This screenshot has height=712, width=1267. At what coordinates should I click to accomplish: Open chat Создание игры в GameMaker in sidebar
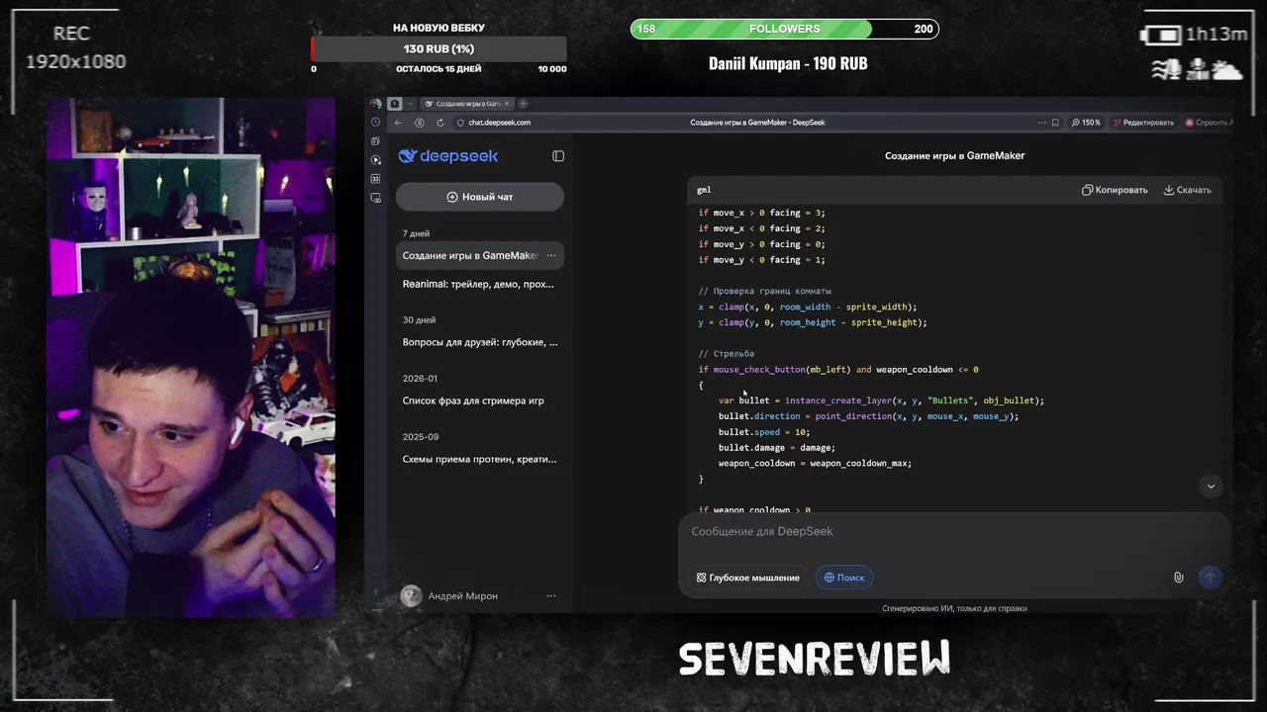point(470,255)
